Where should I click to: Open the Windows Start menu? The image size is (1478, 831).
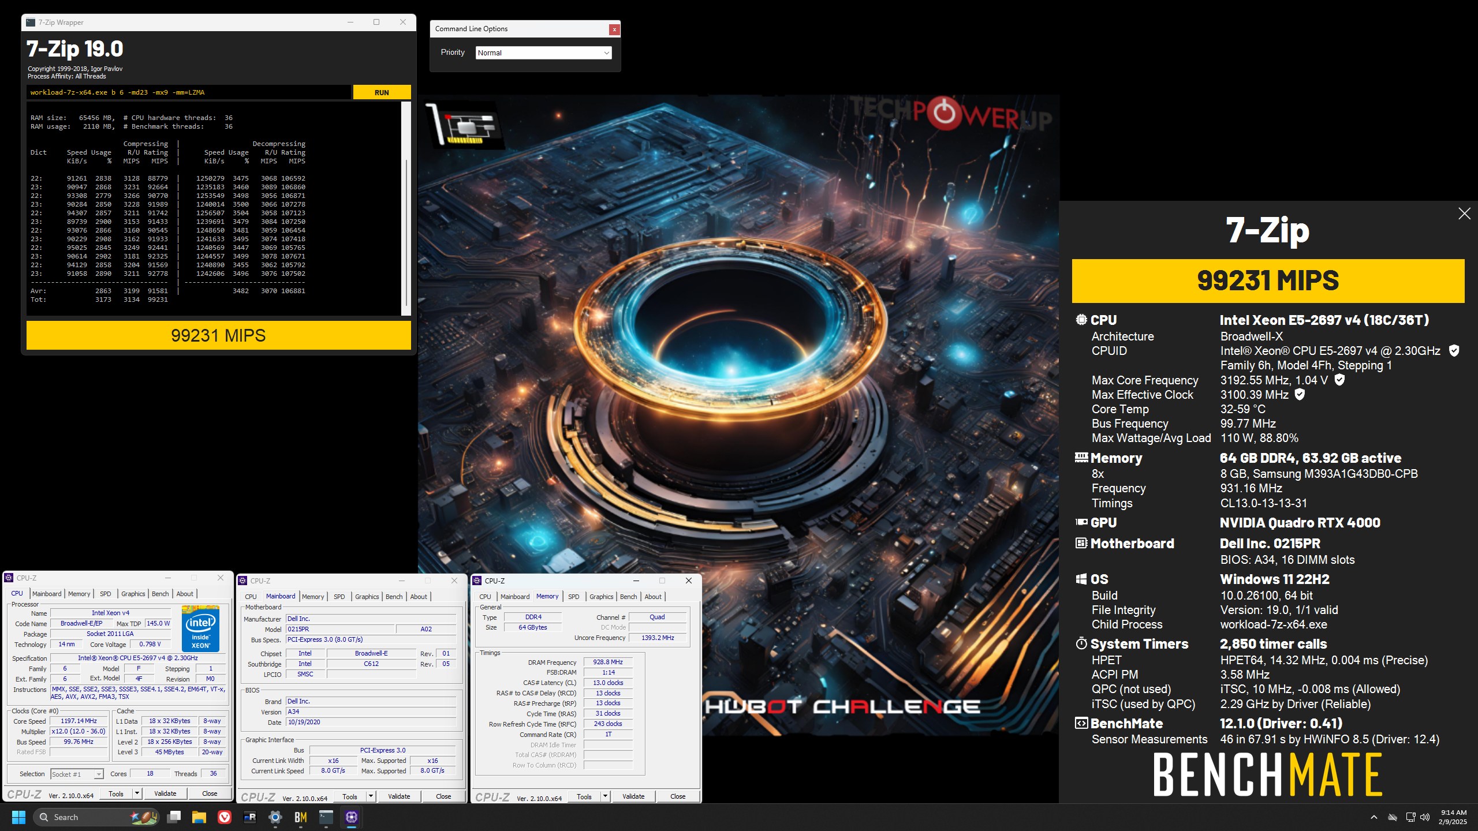tap(18, 817)
